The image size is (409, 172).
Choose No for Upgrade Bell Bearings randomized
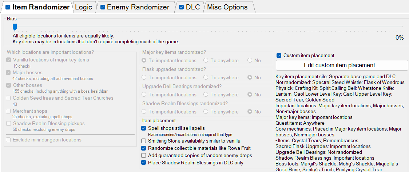[250, 95]
